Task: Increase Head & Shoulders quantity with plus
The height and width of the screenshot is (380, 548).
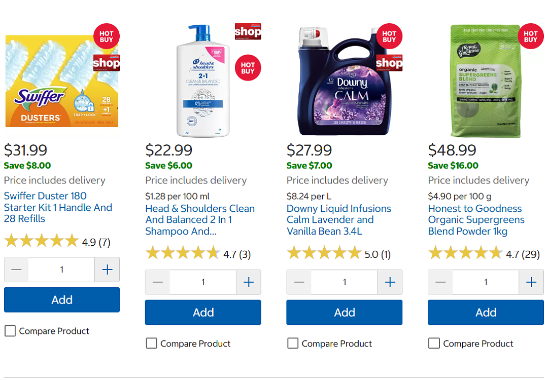Action: point(249,282)
